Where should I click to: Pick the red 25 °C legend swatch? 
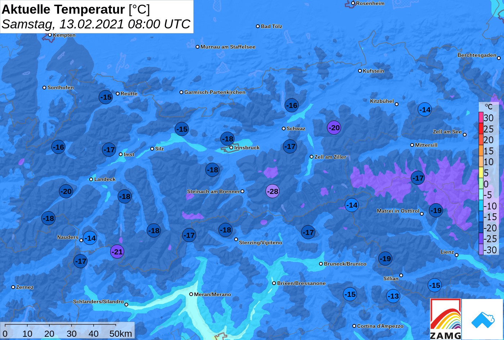[x=481, y=129]
